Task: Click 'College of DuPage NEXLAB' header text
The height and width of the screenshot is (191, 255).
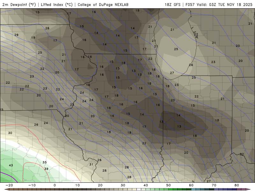Action: pyautogui.click(x=103, y=4)
